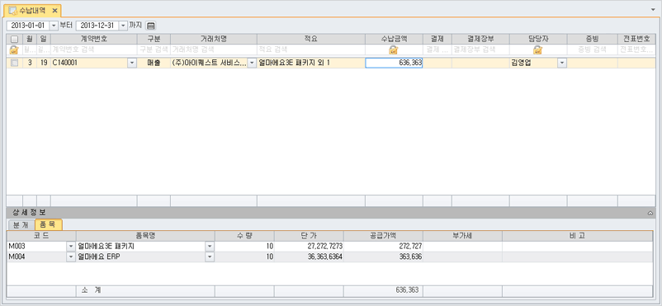Click the 거래처명 검색 filter field
Viewport: 662px width, 306px height.
point(214,49)
